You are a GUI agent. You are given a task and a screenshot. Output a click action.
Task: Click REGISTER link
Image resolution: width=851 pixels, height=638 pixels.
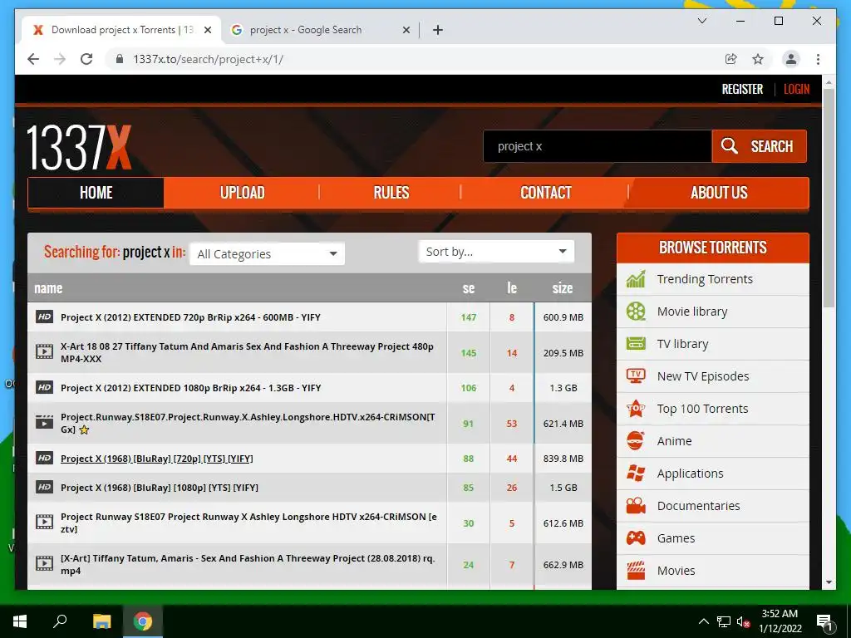742,89
